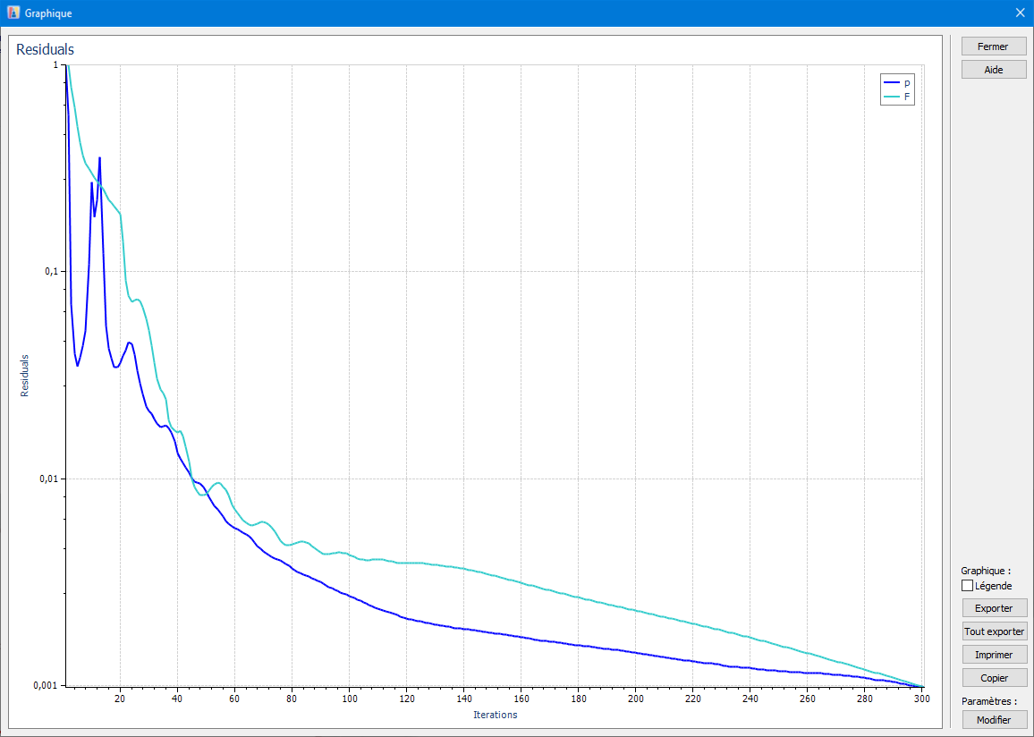Image resolution: width=1034 pixels, height=737 pixels.
Task: Click the 0,1 y-axis tick label
Action: (x=51, y=271)
